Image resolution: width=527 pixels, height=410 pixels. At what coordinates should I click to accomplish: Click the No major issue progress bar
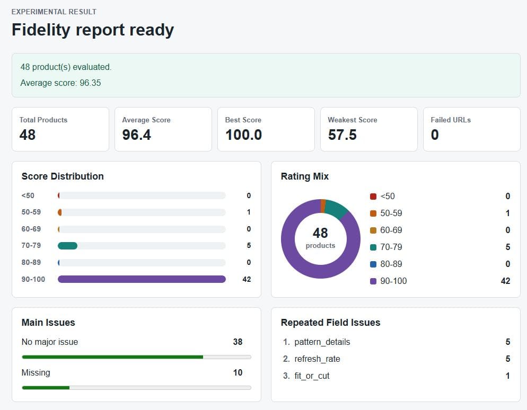tap(136, 357)
